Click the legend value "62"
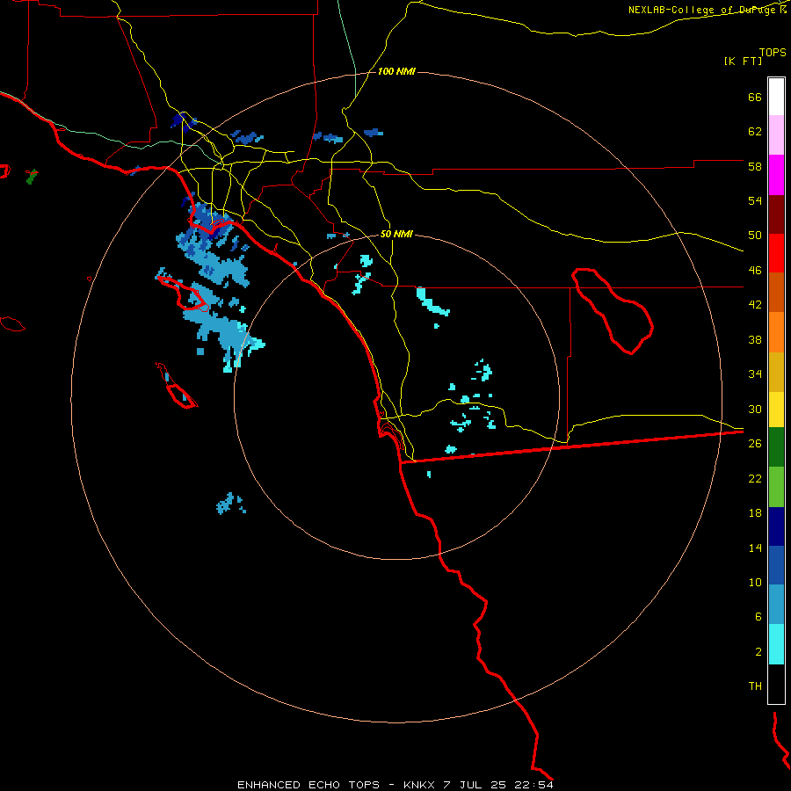This screenshot has width=791, height=791. coord(755,132)
